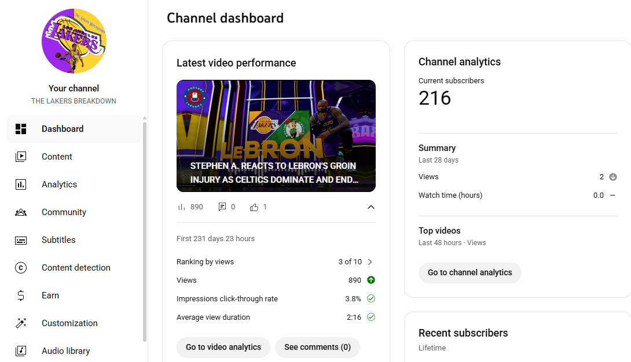Click the Your channel label
Screen dimensions: 631x362
coord(74,88)
